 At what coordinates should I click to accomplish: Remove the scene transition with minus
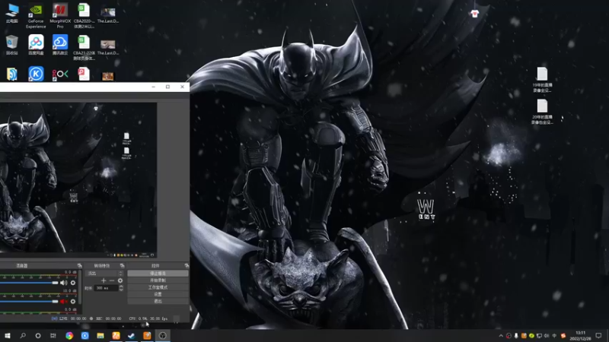(x=112, y=280)
